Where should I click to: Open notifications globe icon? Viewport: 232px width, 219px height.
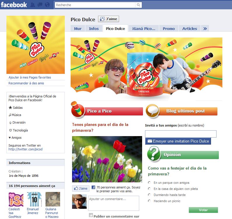(47, 5)
